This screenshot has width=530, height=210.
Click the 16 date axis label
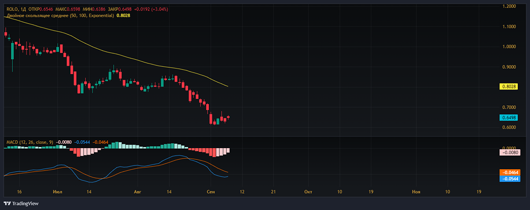(19, 191)
